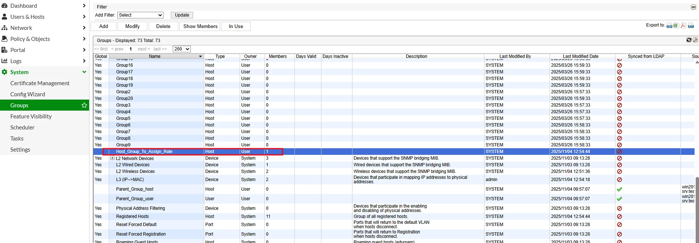Image resolution: width=699 pixels, height=243 pixels.
Task: Click not-synced icon in L3 (IP-->MAC) row
Action: coord(619,180)
